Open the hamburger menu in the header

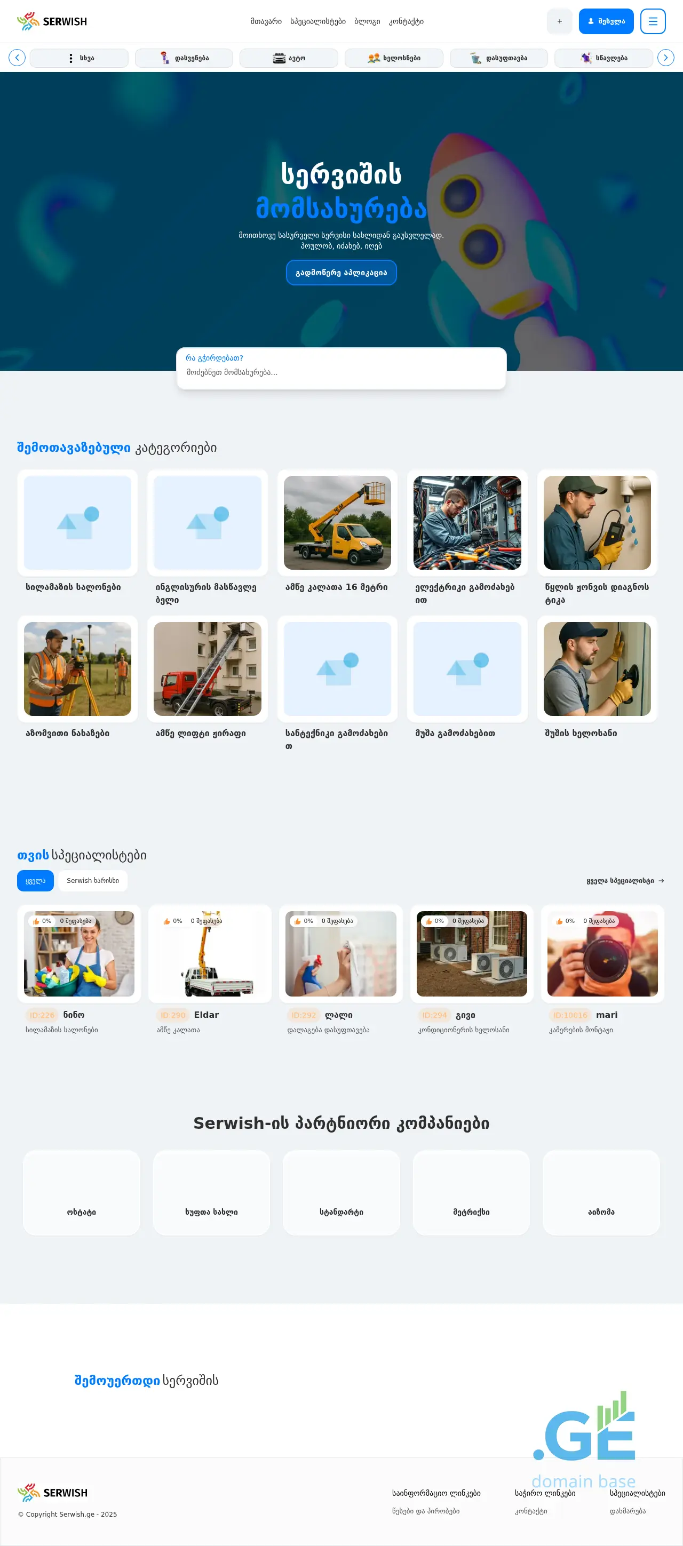[653, 21]
